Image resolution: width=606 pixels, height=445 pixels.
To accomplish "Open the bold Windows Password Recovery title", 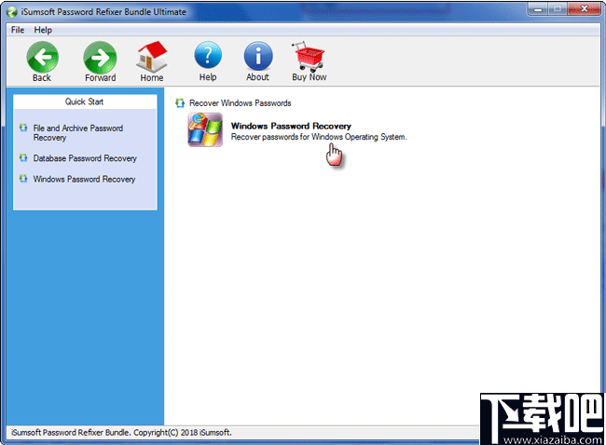I will (291, 126).
